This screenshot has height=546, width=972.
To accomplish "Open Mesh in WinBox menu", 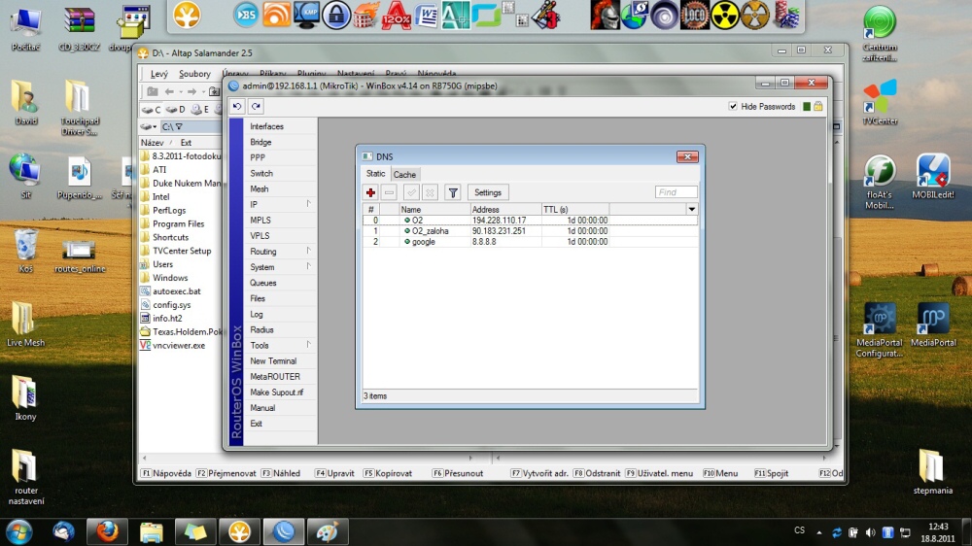I will coord(260,189).
